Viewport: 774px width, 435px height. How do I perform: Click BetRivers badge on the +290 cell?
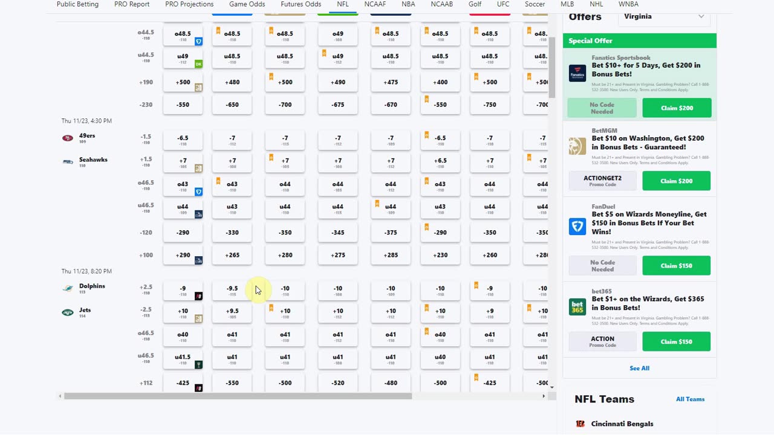point(198,260)
